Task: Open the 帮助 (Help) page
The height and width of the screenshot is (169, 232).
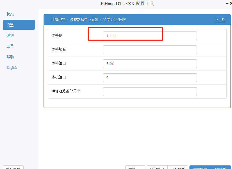Action: 10,57
